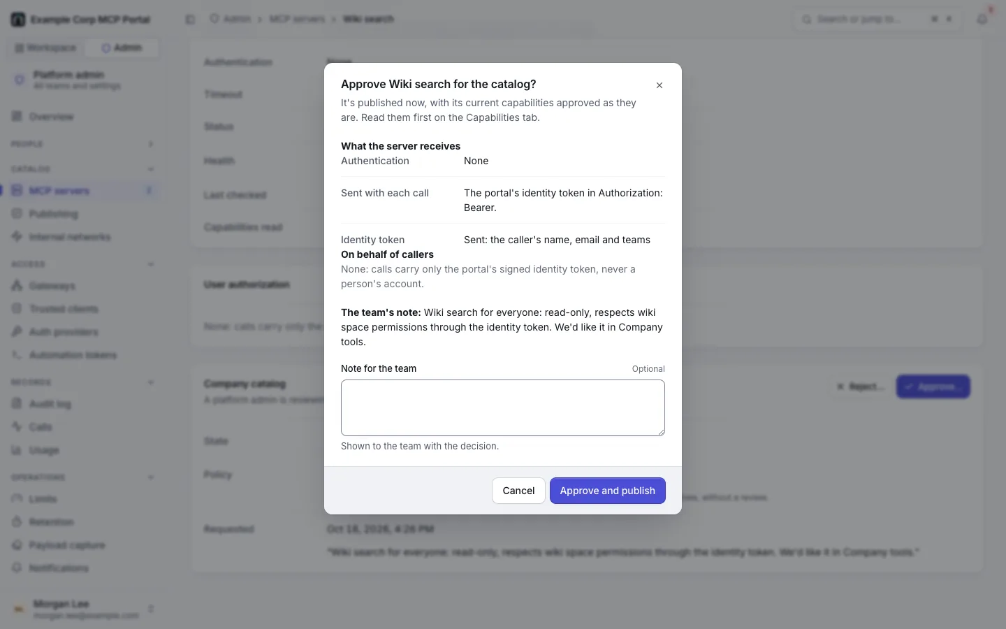Screen dimensions: 1006x629
Task: Open the Retention page
Action: pos(84,522)
